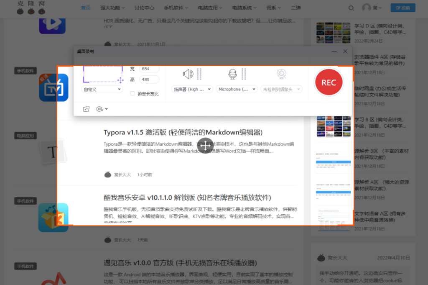Expand the 电脑应用 navigation menu
Image resolution: width=428 pixels, height=285 pixels.
pos(210,8)
